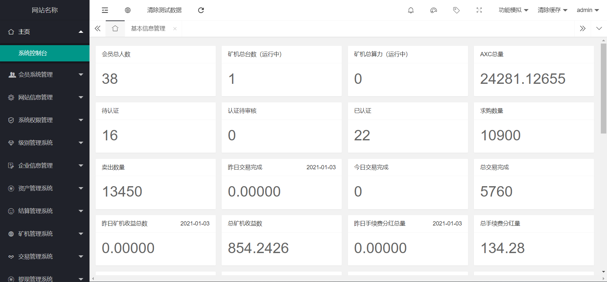
Task: Click the 昨日手续费分红总量 card title
Action: [x=380, y=224]
